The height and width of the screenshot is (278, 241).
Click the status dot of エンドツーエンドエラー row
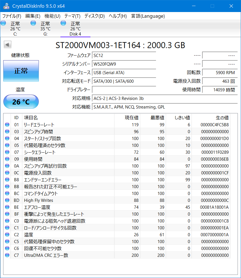click(7, 180)
